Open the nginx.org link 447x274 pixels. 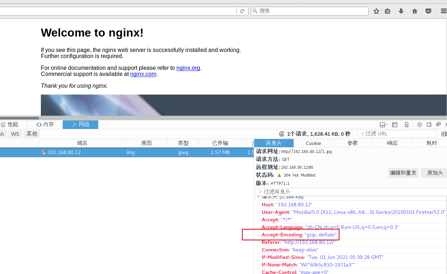click(188, 68)
